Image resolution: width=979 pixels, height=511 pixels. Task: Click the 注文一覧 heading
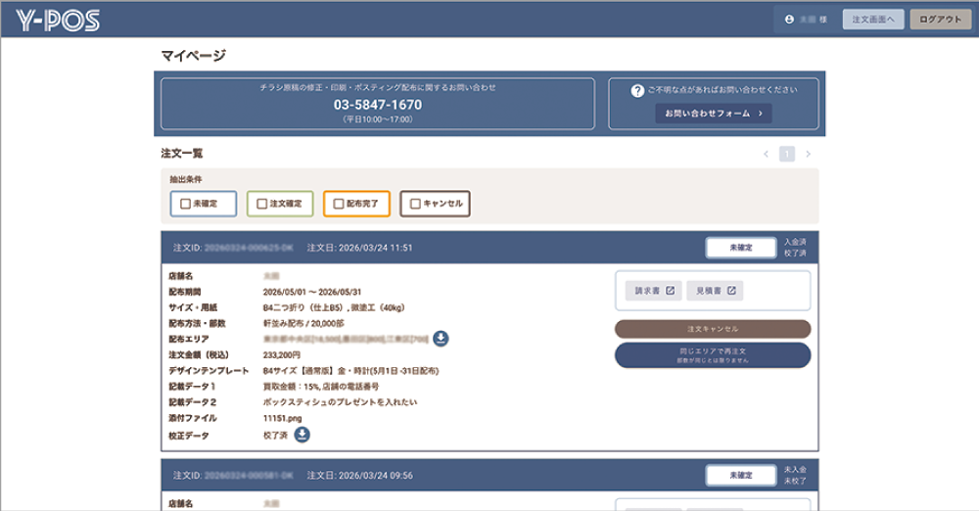pos(182,153)
